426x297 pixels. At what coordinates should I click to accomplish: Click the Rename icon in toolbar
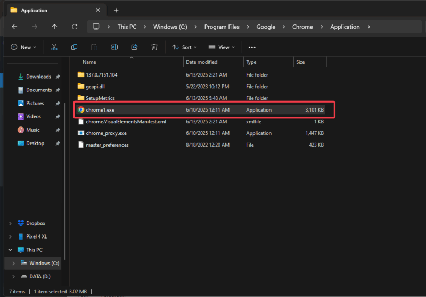pyautogui.click(x=114, y=47)
